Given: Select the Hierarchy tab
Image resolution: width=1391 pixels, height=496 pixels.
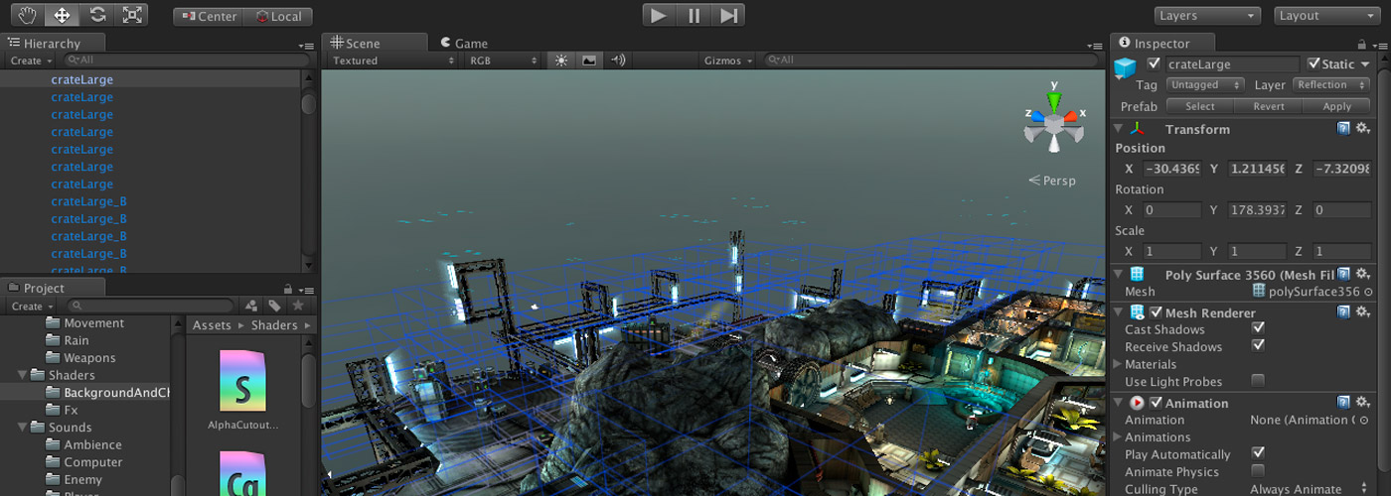Looking at the screenshot, I should coord(52,44).
